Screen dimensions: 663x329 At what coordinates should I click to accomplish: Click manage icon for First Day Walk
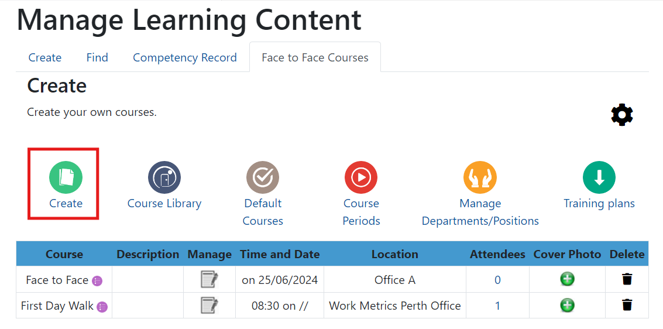(209, 306)
